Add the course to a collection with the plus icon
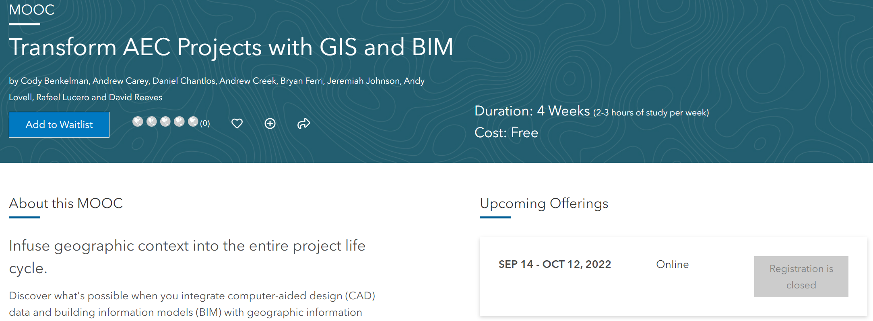 pos(270,123)
